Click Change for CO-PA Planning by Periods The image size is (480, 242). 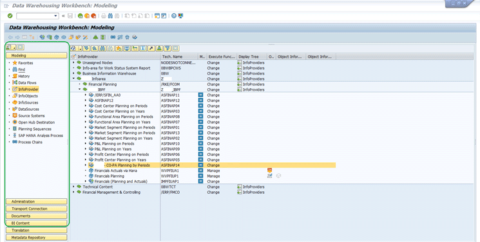[213, 165]
